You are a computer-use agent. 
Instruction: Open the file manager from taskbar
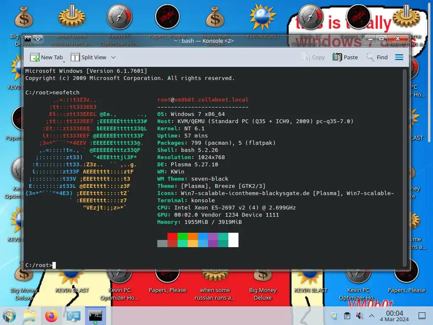pyautogui.click(x=30, y=316)
